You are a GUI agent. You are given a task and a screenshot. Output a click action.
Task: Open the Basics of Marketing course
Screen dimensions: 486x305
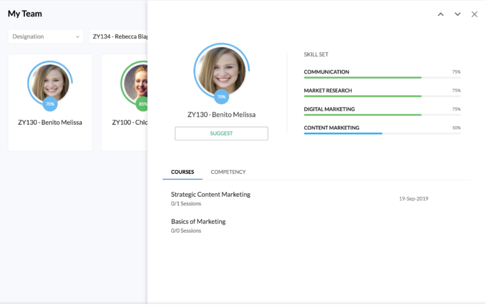(198, 222)
